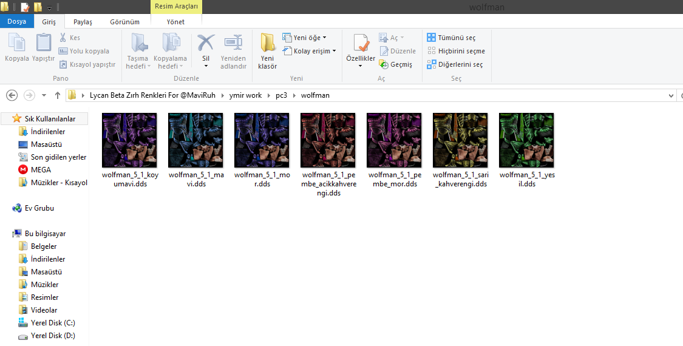
Task: Open Masaüstü under Sık Kullanılanlar
Action: pyautogui.click(x=46, y=144)
